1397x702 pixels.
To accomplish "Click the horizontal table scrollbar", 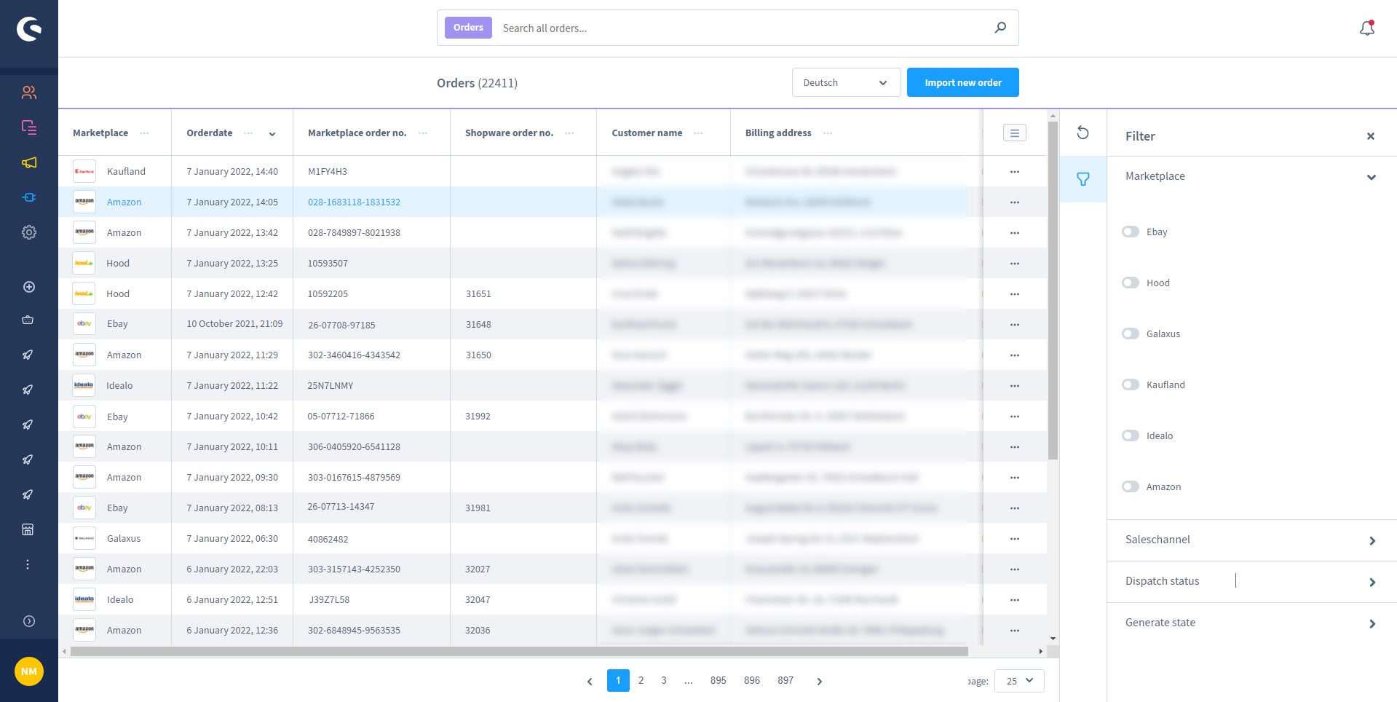I will pos(519,651).
